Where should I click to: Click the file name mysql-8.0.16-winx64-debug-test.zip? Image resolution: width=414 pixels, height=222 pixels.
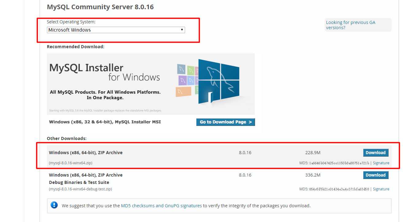80,189
